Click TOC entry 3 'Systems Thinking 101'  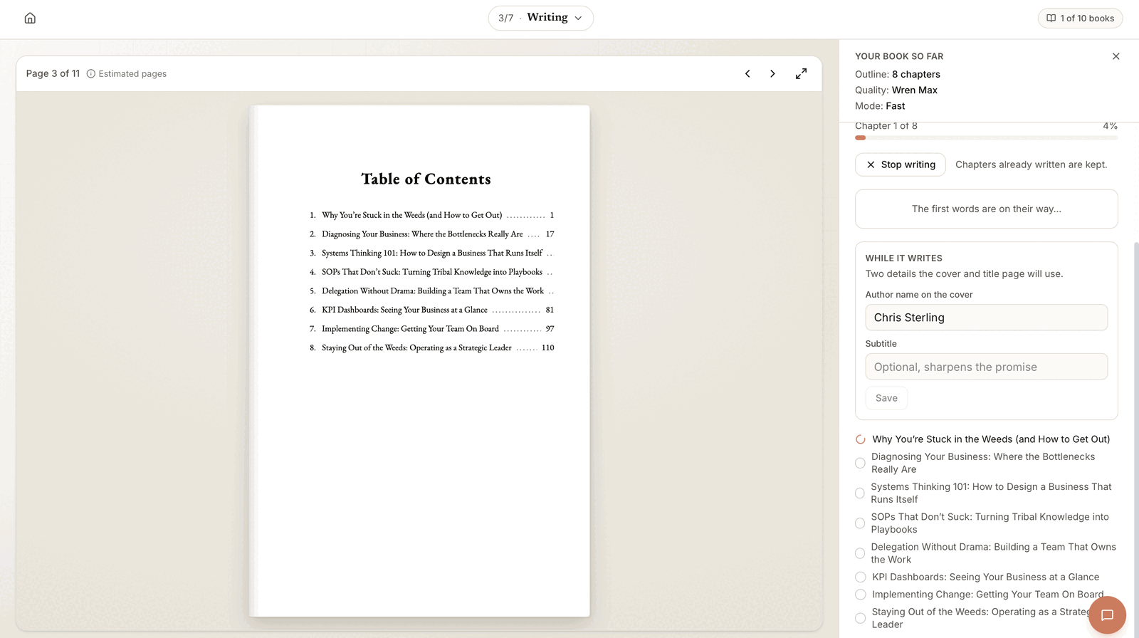431,253
